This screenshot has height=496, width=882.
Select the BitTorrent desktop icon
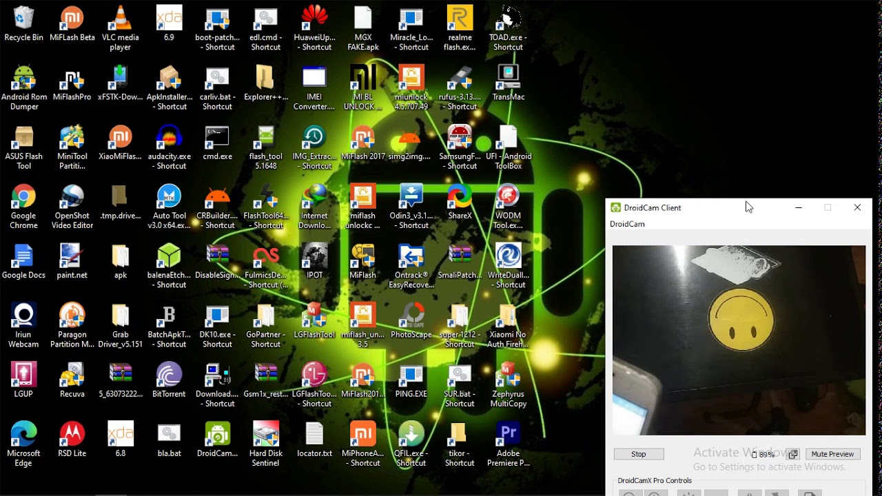point(169,380)
